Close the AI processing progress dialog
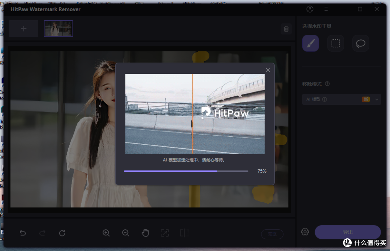The image size is (390, 251). [268, 70]
